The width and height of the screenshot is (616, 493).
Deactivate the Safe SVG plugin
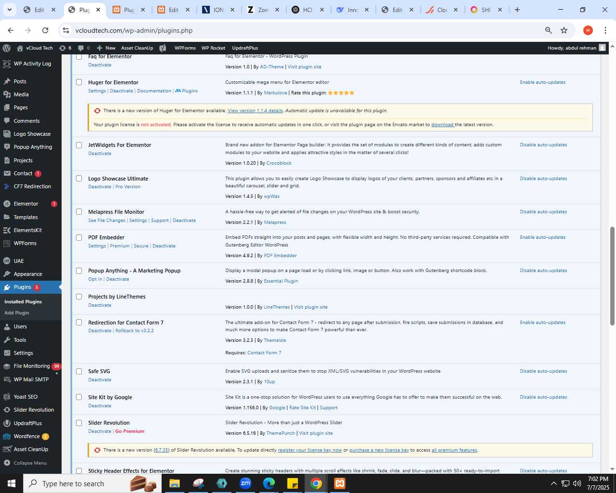point(100,380)
